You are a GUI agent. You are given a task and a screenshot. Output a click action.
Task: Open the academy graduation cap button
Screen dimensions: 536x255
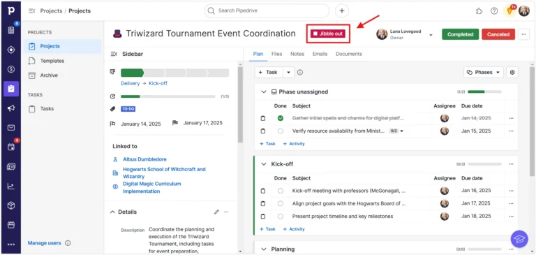tap(519, 238)
